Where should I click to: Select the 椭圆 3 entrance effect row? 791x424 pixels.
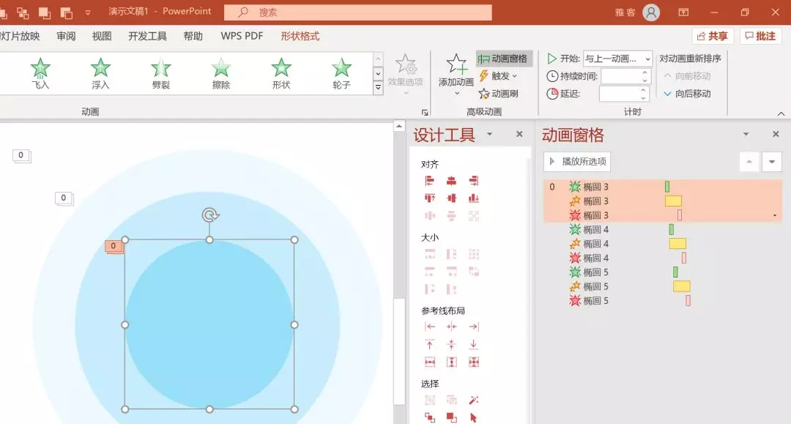click(662, 187)
